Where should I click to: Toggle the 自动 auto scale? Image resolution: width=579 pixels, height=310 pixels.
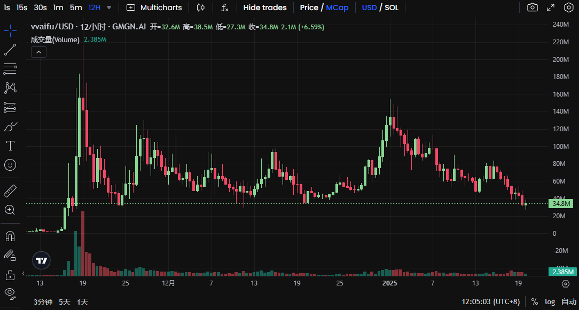568,302
